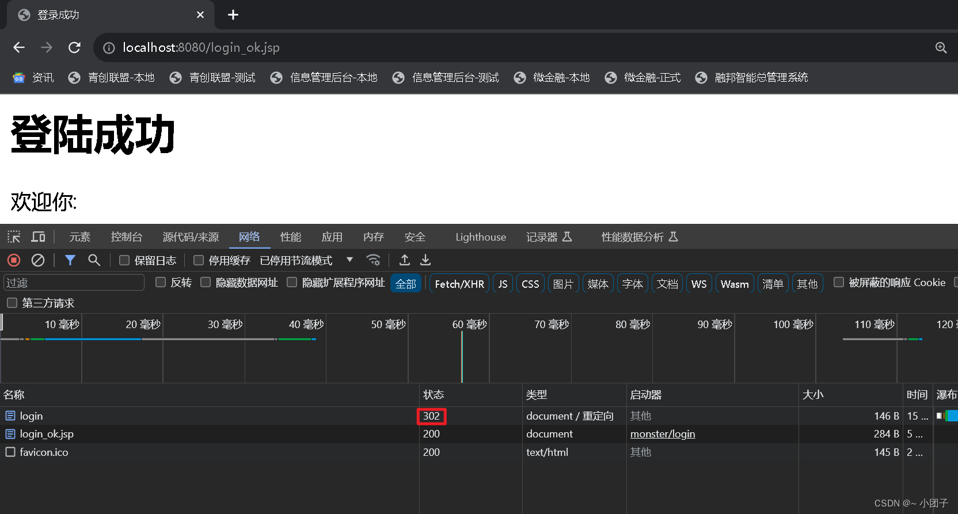Toggle the network filter funnel icon
The height and width of the screenshot is (514, 958).
click(70, 260)
